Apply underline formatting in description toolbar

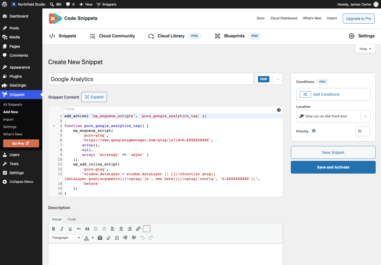(70, 229)
